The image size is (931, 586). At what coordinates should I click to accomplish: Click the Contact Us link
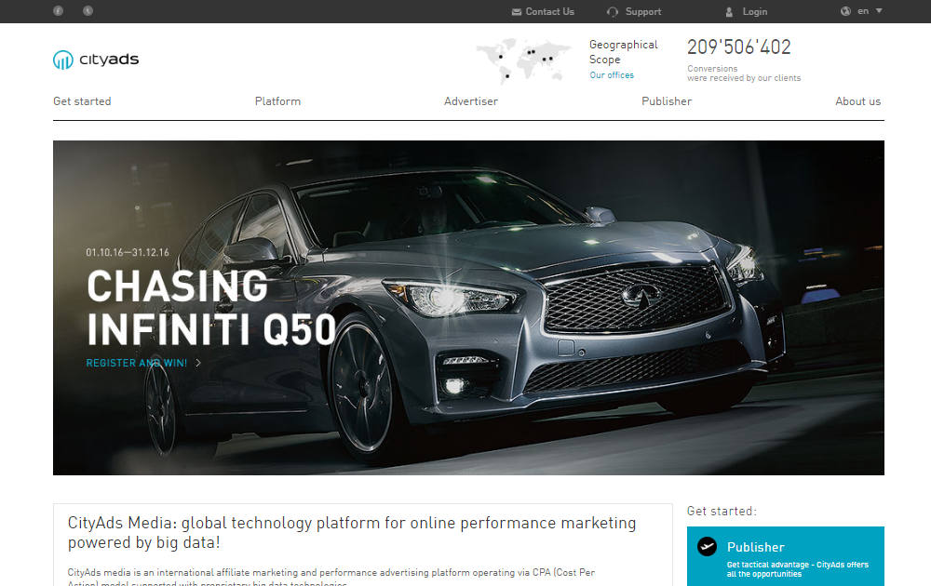tap(549, 12)
